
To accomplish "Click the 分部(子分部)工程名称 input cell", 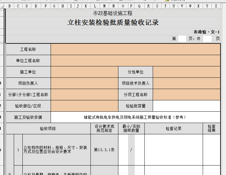I will click(84, 95).
